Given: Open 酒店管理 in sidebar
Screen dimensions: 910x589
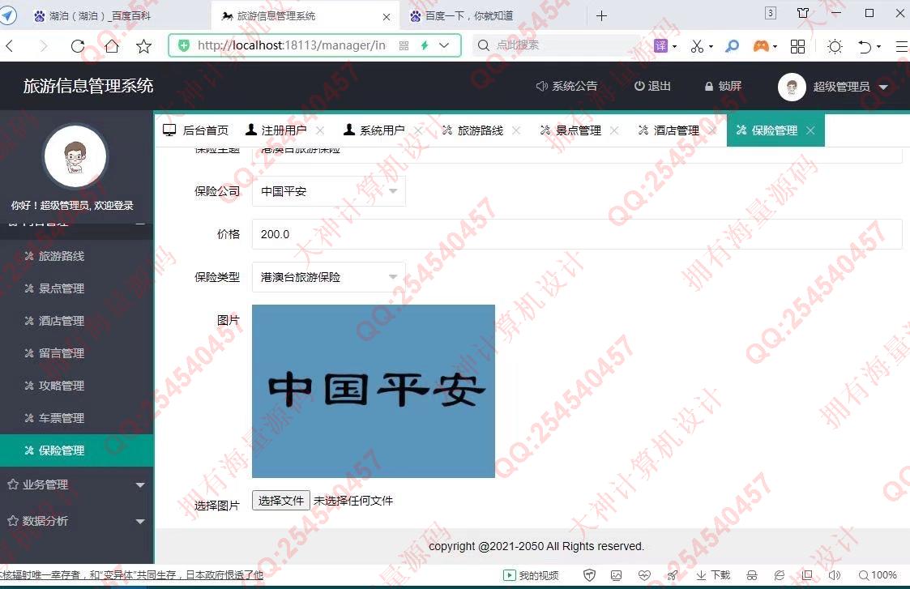Looking at the screenshot, I should click(x=77, y=321).
